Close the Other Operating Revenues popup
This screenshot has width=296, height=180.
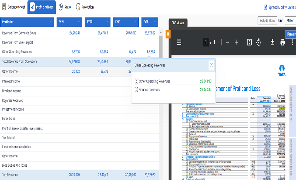pyautogui.click(x=211, y=65)
